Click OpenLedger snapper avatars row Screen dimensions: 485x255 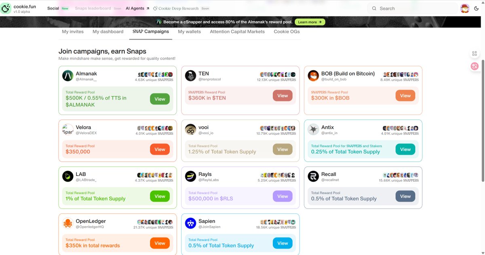click(x=155, y=222)
